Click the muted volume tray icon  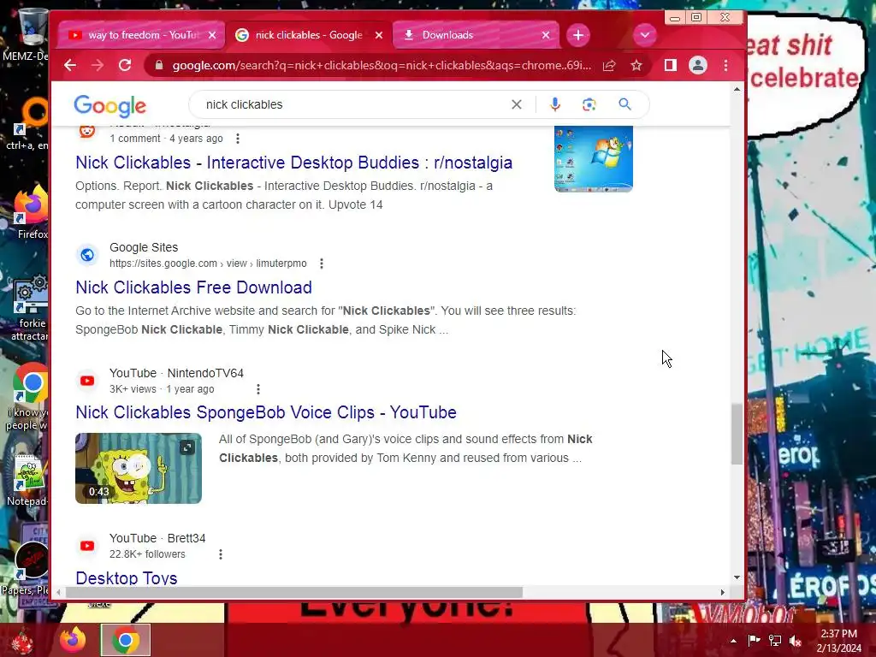pos(796,640)
